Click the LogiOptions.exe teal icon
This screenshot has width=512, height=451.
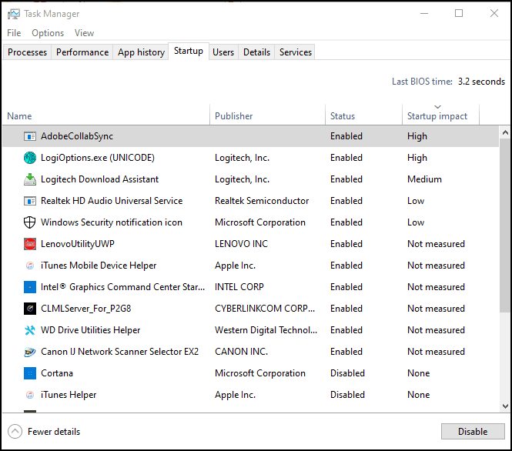point(30,158)
